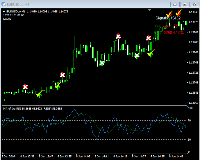Image resolution: width=200 pixels, height=160 pixels.
Task: Click the 1.13745 price on the scale
Action: click(194, 62)
